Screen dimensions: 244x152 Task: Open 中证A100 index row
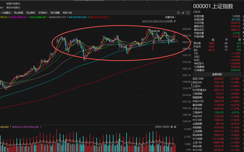click(217, 101)
